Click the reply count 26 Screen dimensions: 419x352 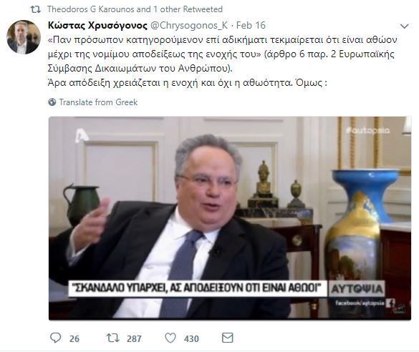point(74,338)
